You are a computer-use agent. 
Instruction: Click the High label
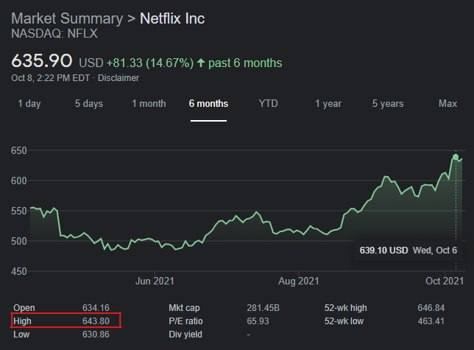(x=22, y=321)
